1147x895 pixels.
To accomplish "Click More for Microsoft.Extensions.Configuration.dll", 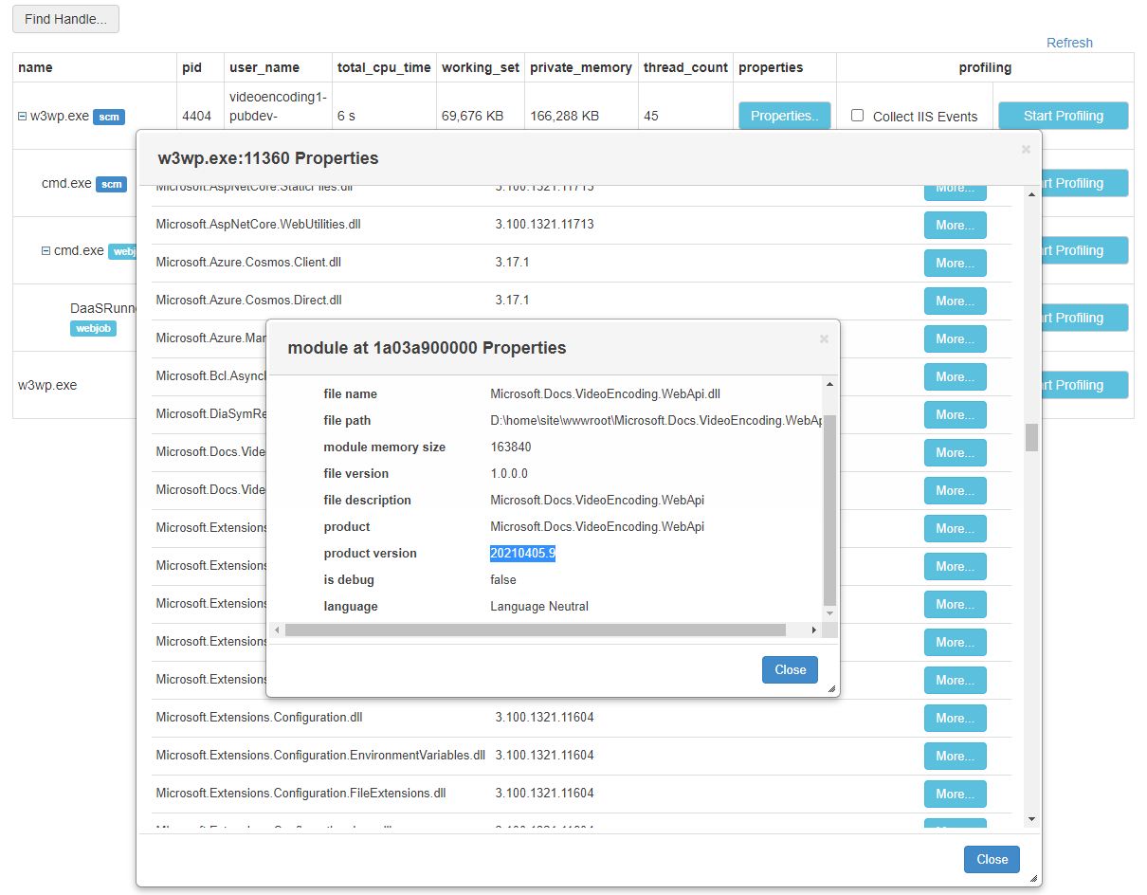I will tap(955, 718).
